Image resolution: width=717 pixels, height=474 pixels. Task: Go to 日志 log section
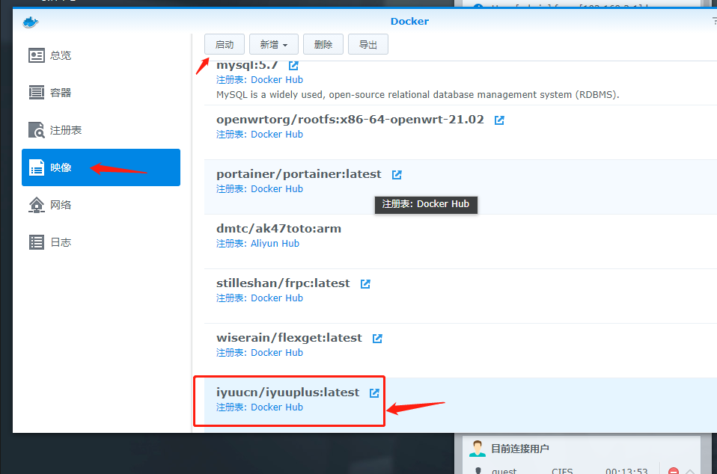(101, 242)
